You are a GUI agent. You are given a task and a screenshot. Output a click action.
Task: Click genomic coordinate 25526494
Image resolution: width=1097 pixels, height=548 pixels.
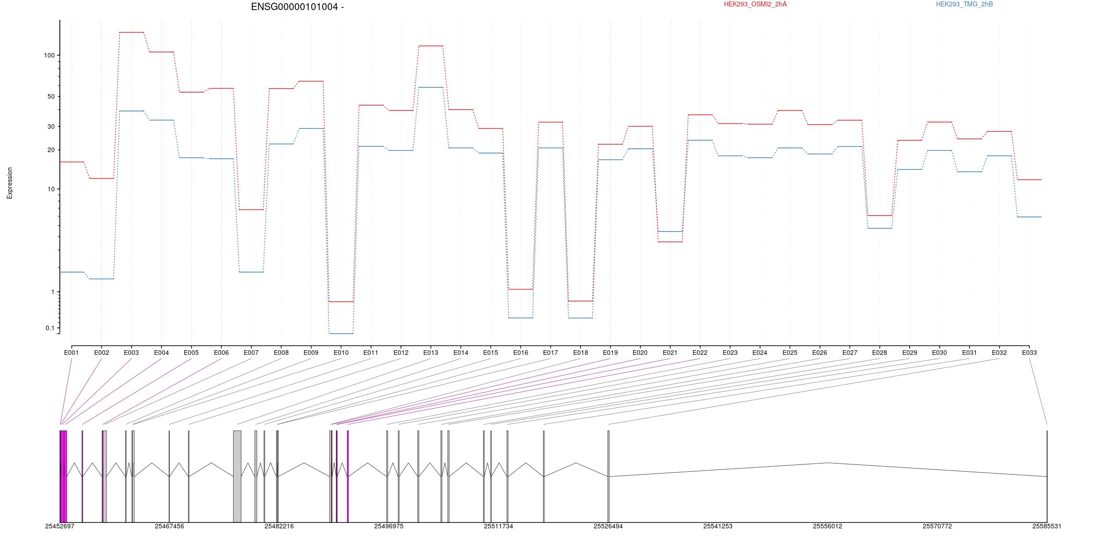(x=608, y=526)
